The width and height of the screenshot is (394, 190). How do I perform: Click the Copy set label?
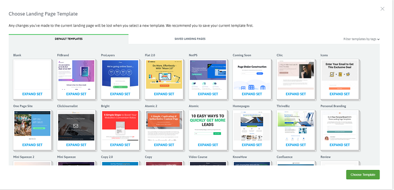(x=148, y=157)
